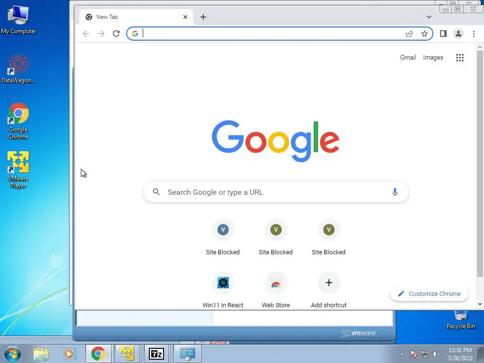Open the middle Site Blocked shortcut
This screenshot has height=363, width=484.
click(276, 237)
